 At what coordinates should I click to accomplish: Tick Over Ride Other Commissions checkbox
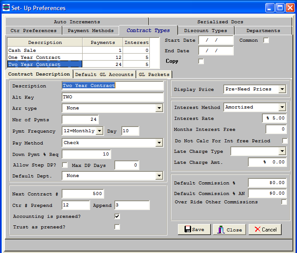[284, 202]
